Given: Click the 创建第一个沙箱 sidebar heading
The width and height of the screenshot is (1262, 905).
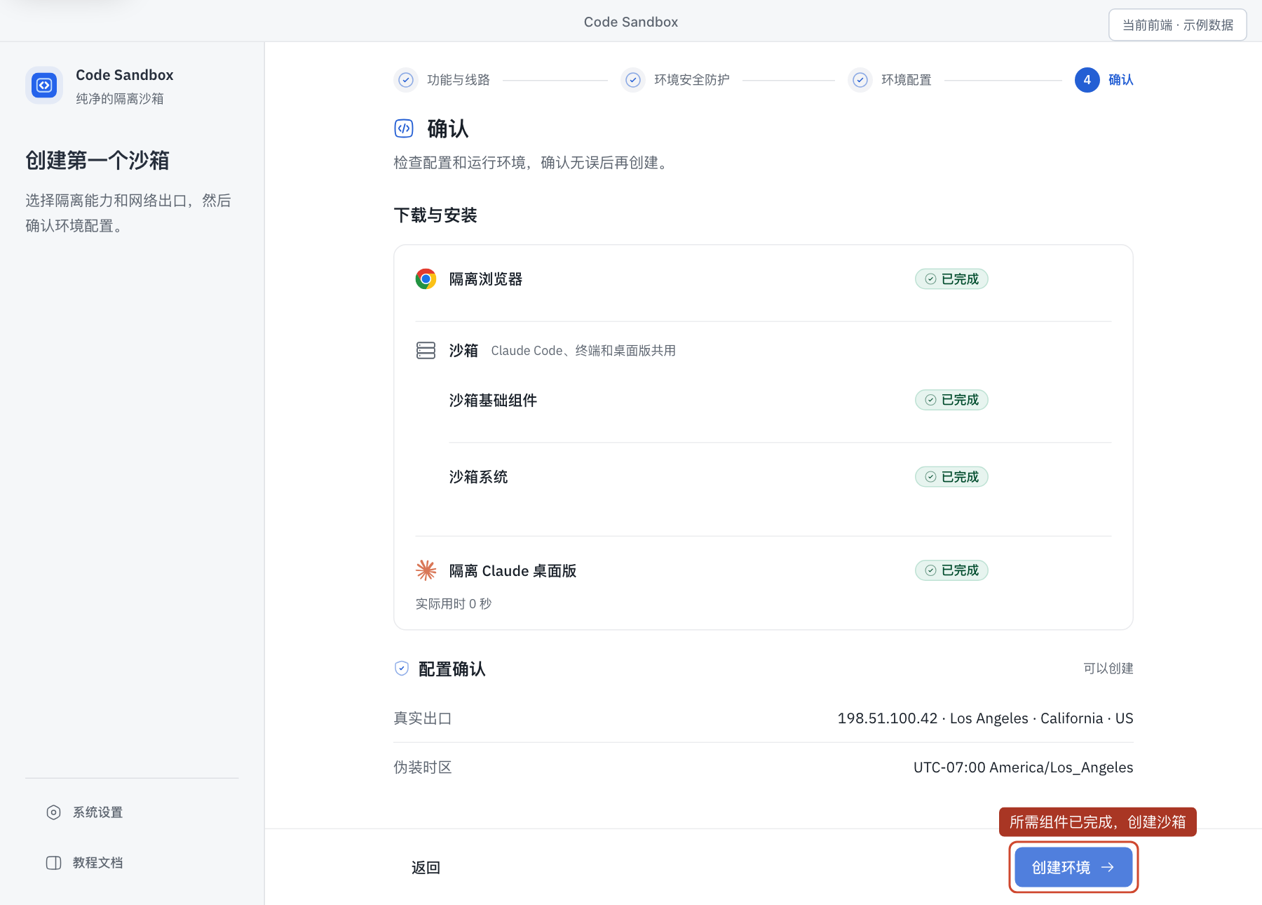Looking at the screenshot, I should [x=97, y=161].
